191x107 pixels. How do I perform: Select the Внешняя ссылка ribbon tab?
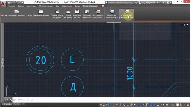coord(90,6)
